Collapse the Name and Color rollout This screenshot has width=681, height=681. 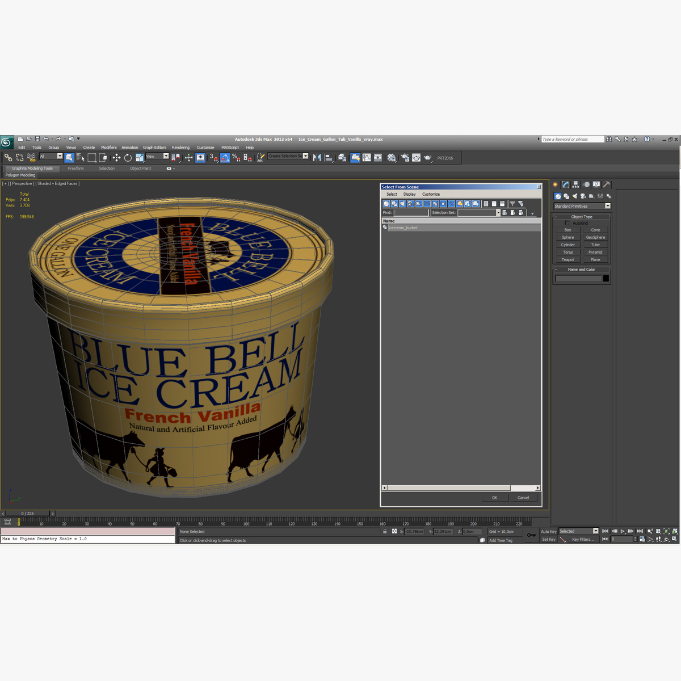pos(582,270)
